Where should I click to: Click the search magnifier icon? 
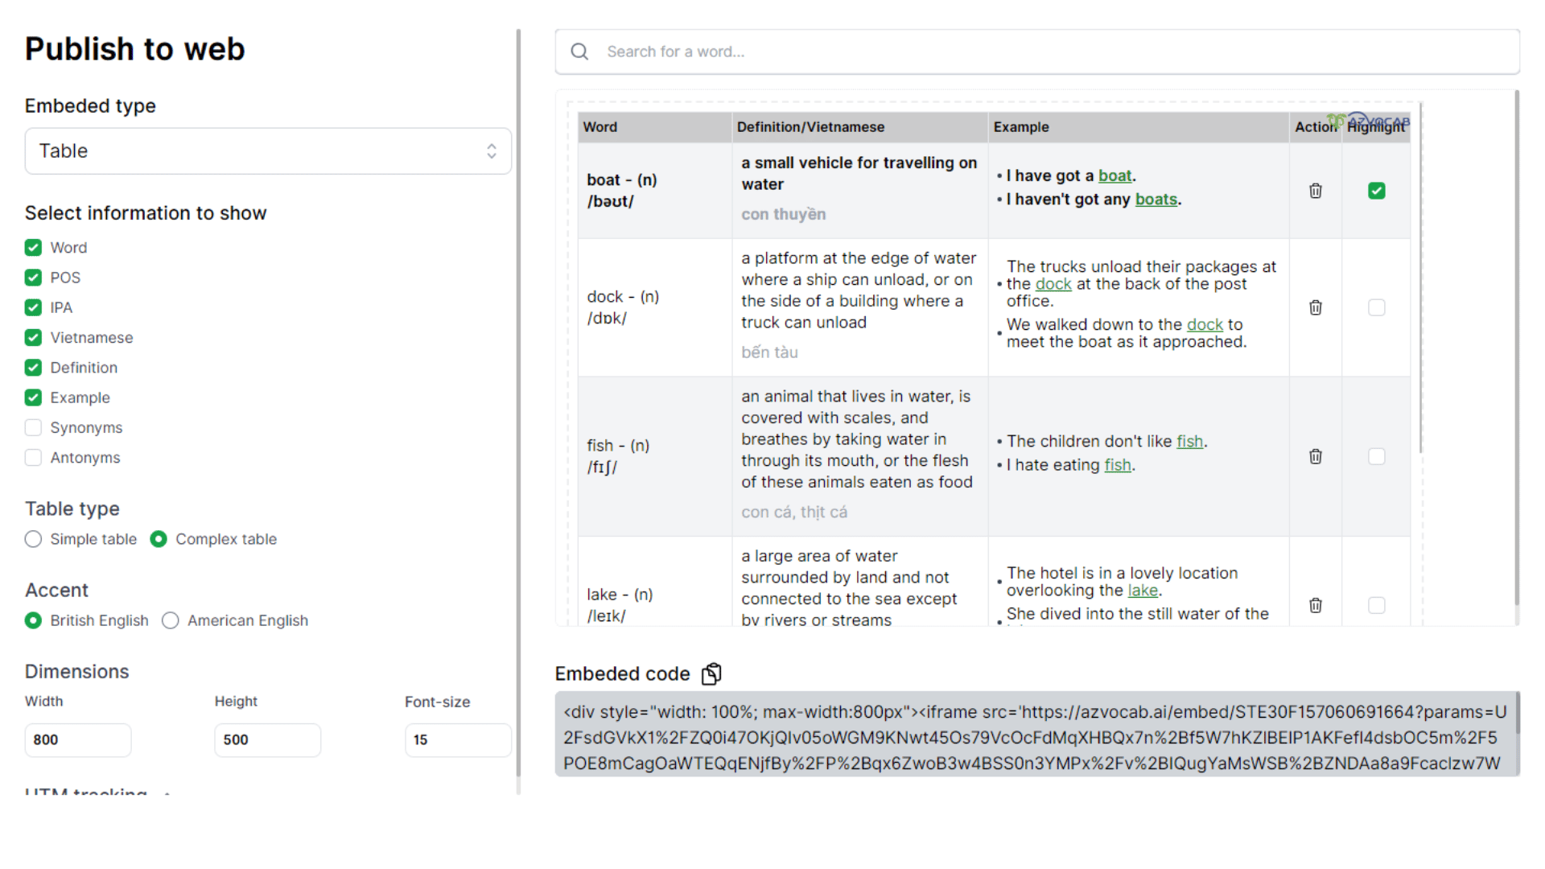pos(579,51)
